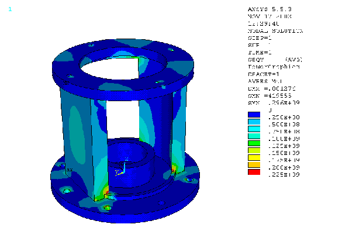Select the sky blue legend swatch
Screen dimensions: 342x238
[x=254, y=122]
